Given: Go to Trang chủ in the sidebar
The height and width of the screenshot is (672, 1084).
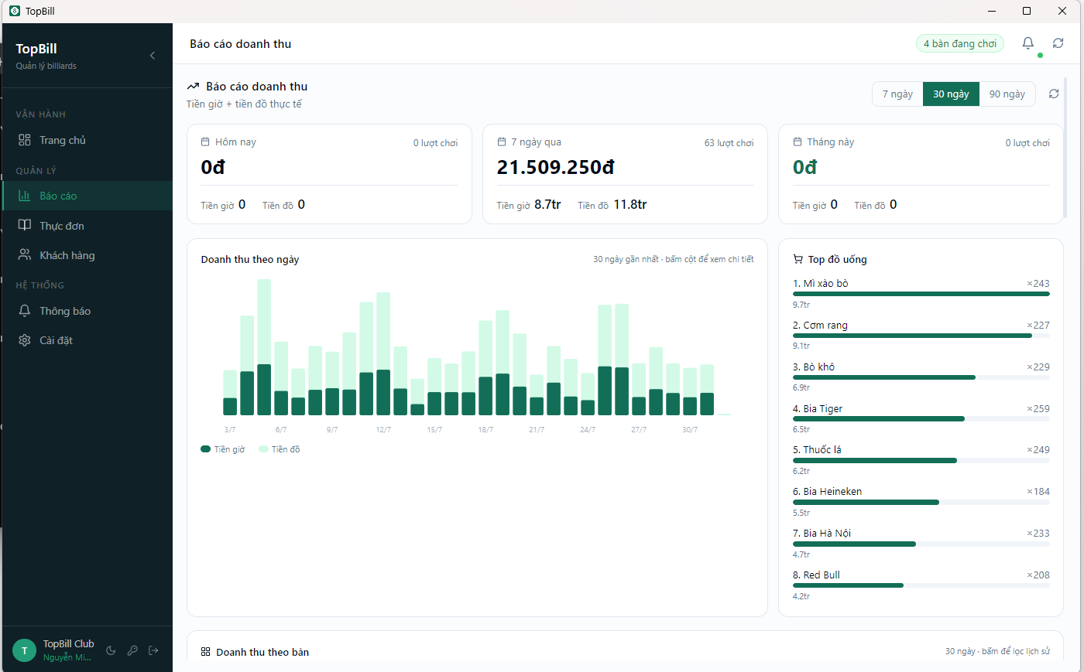Looking at the screenshot, I should [87, 140].
